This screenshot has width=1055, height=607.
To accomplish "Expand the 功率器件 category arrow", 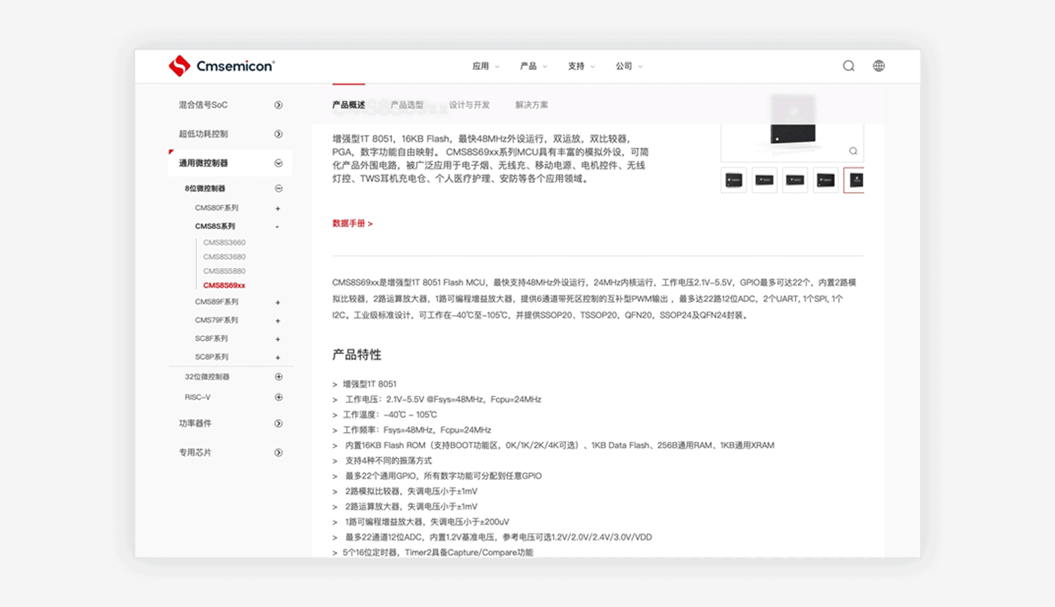I will click(279, 424).
